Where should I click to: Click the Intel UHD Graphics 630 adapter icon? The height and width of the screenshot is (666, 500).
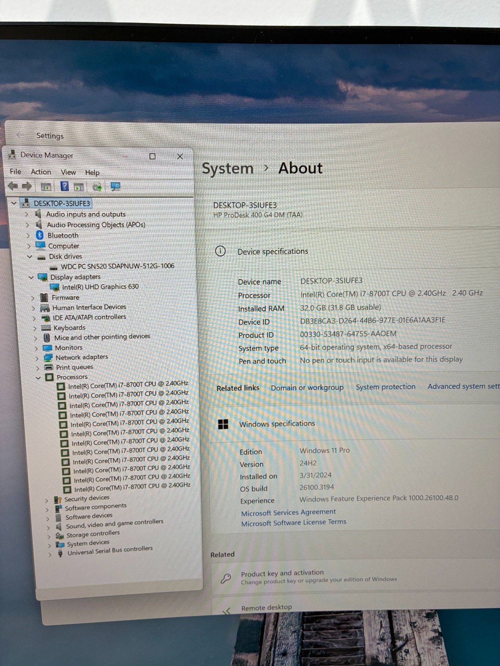[x=54, y=287]
